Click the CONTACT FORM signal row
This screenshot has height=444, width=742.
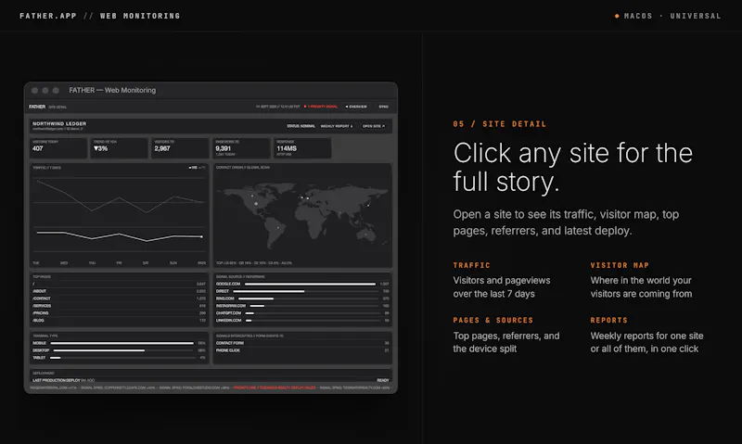tap(302, 343)
